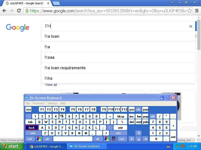
Task: Click the up arrow key
Action: pos(139,133)
